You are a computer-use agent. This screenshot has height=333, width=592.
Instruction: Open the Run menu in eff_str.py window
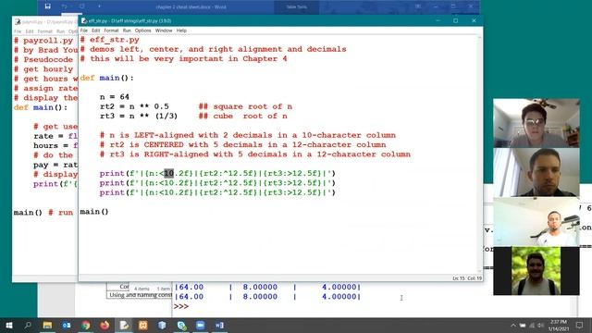coord(127,31)
